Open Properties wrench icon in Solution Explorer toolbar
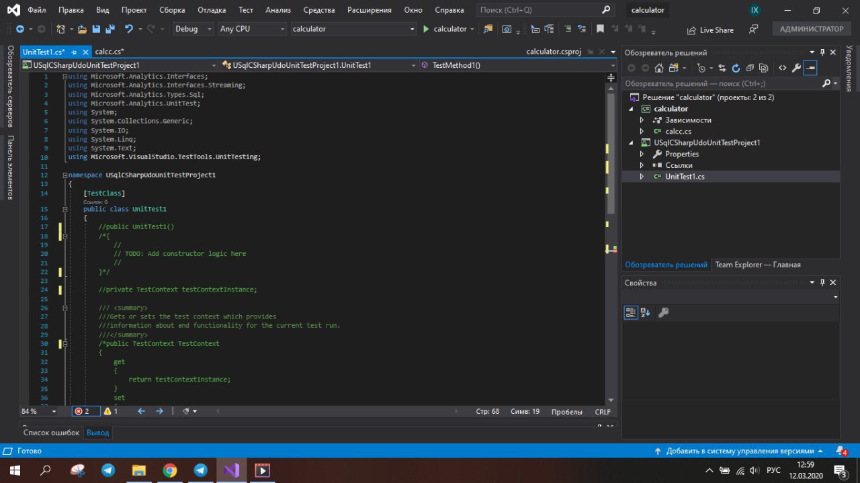Image resolution: width=860 pixels, height=483 pixels. pyautogui.click(x=796, y=68)
